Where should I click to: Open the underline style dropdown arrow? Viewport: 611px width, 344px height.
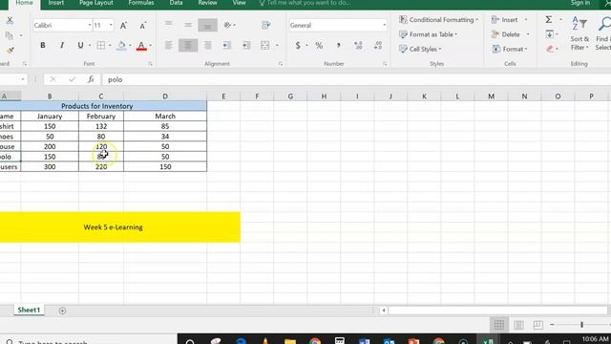tap(90, 46)
